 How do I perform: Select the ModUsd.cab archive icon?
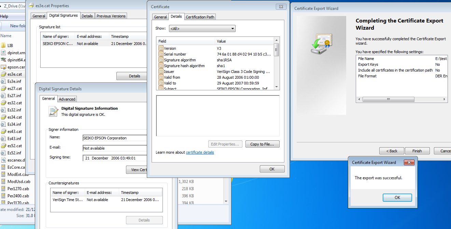(x=3, y=182)
